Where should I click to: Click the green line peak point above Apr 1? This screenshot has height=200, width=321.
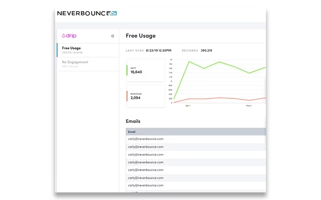pos(189,62)
